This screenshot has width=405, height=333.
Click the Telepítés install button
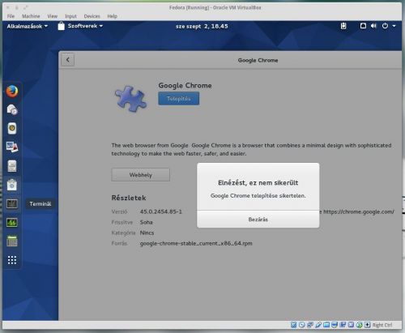[x=179, y=99]
